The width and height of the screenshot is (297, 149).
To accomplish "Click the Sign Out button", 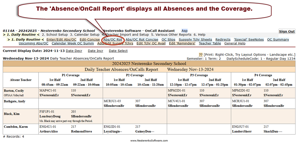I will click(287, 31).
